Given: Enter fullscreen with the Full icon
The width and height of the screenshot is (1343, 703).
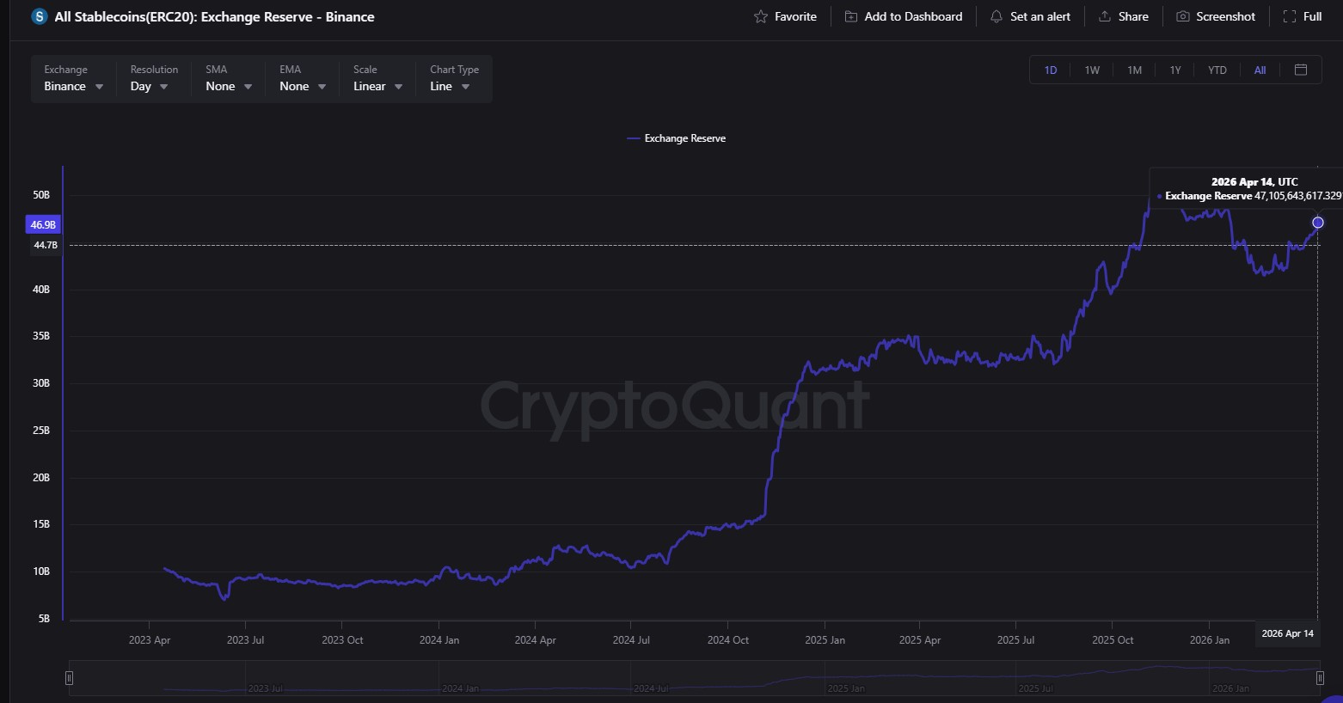Looking at the screenshot, I should point(1288,15).
